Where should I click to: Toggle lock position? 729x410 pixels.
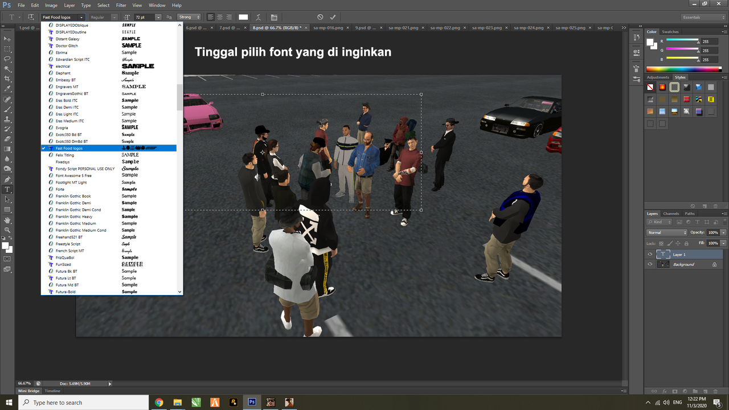(678, 243)
